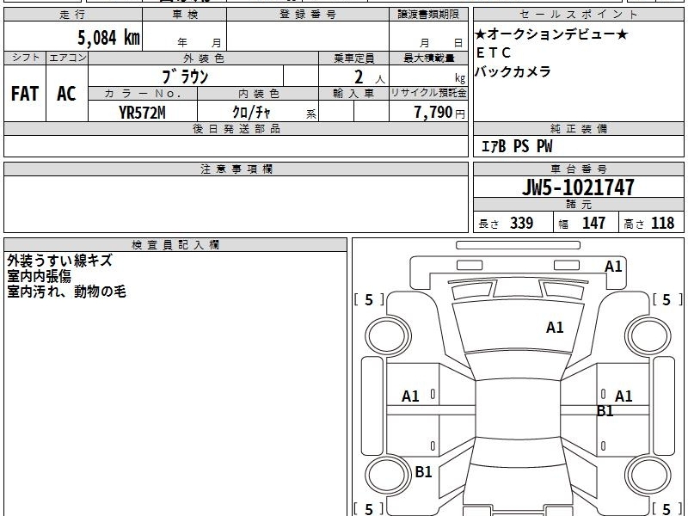The image size is (688, 516).
Task: Click the エアコン header cell
Action: [67, 58]
